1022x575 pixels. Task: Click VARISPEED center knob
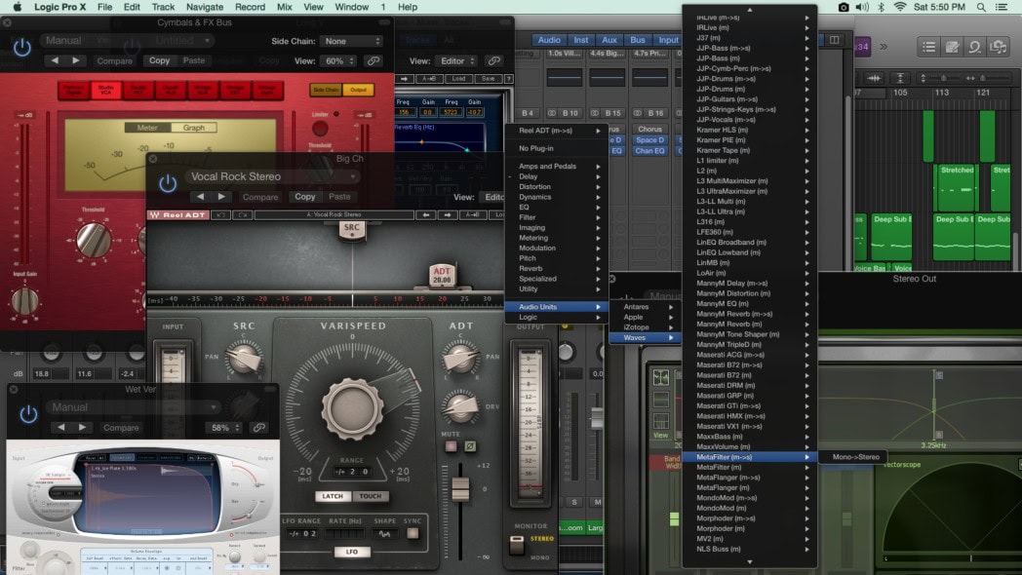(352, 409)
